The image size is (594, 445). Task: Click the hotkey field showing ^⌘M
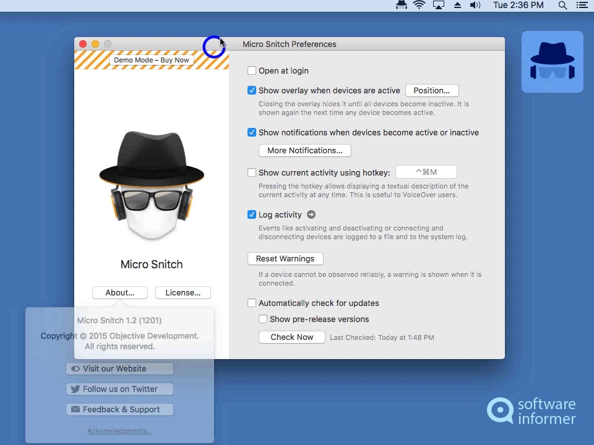pos(426,172)
